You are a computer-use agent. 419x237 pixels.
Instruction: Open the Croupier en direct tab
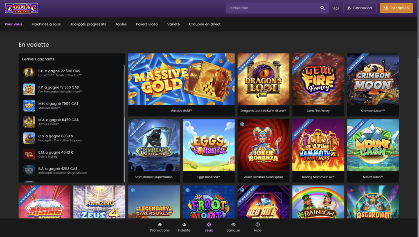205,24
